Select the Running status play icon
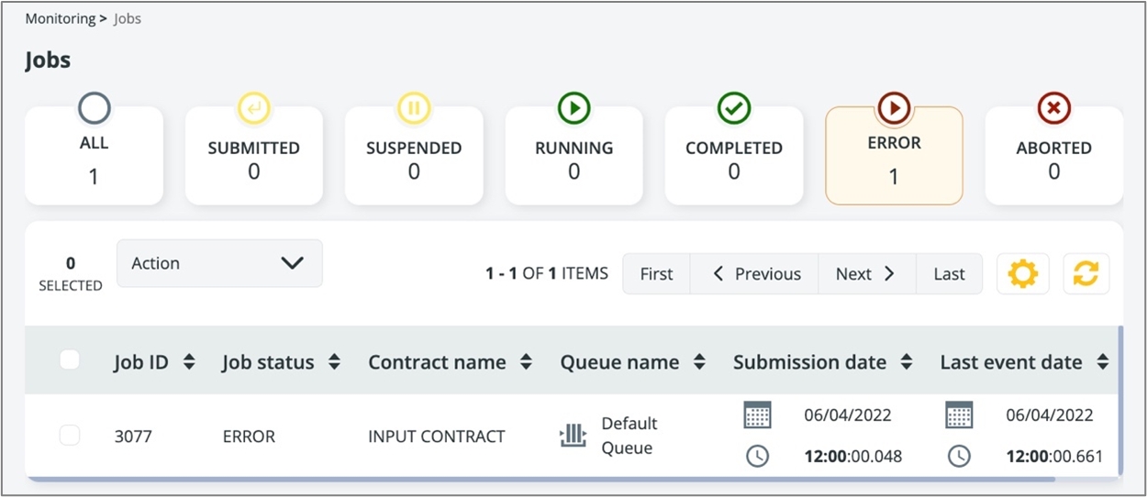Image resolution: width=1147 pixels, height=497 pixels. (x=573, y=108)
